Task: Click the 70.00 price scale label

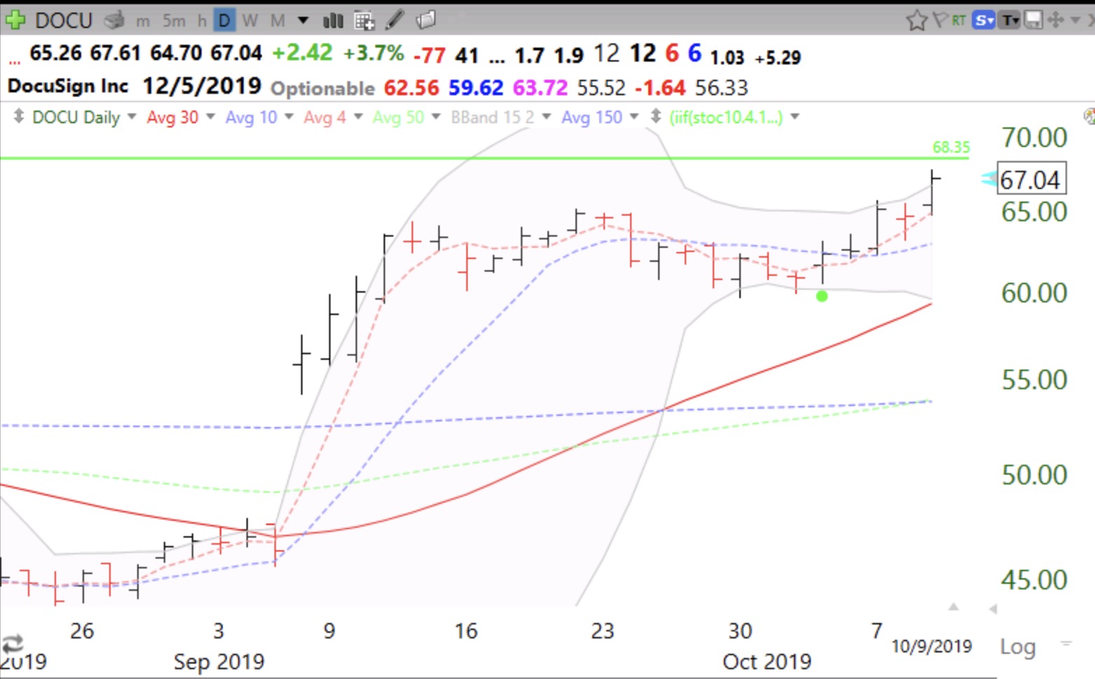Action: (x=1033, y=137)
